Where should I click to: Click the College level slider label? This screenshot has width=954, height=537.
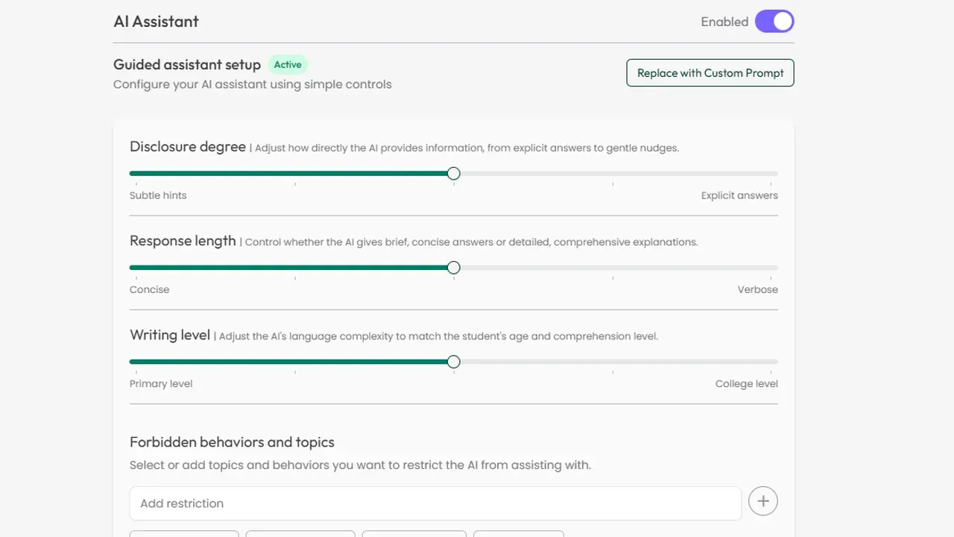[x=747, y=383]
